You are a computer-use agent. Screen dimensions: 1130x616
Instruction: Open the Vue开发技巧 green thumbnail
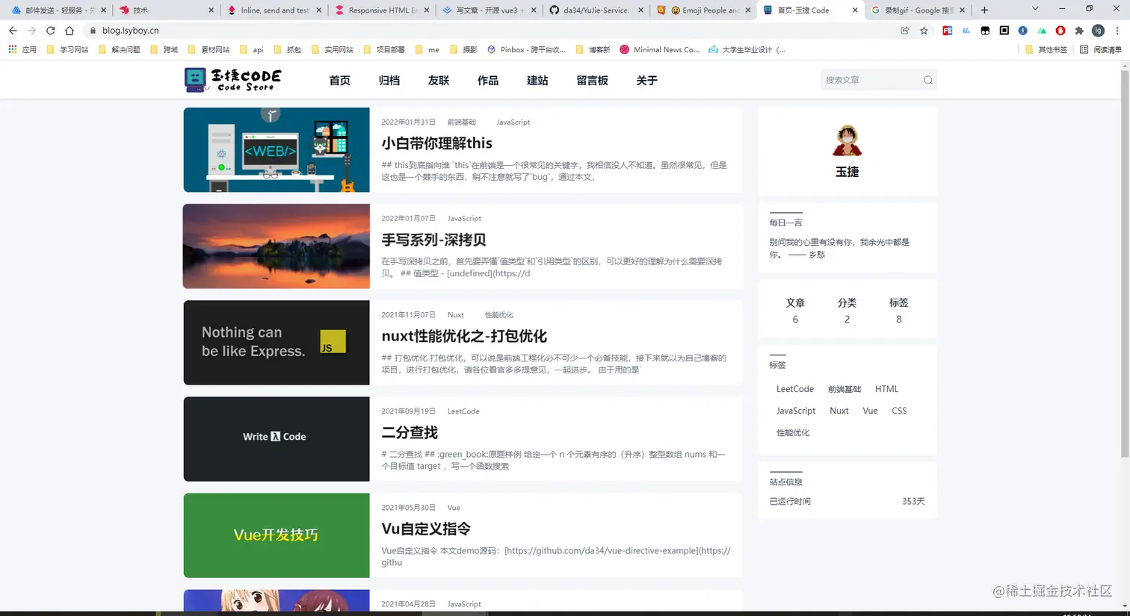tap(277, 535)
